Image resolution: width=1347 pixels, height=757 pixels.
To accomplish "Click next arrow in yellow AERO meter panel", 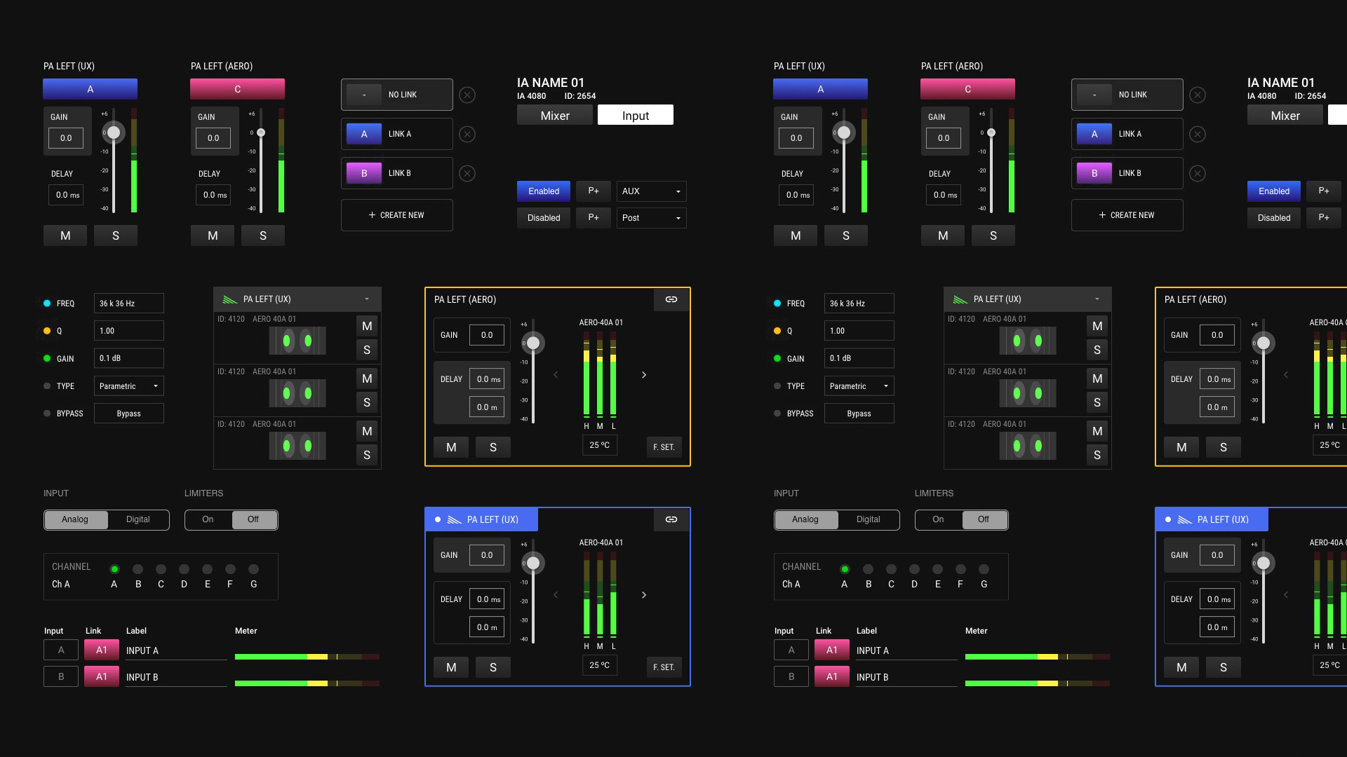I will [644, 375].
